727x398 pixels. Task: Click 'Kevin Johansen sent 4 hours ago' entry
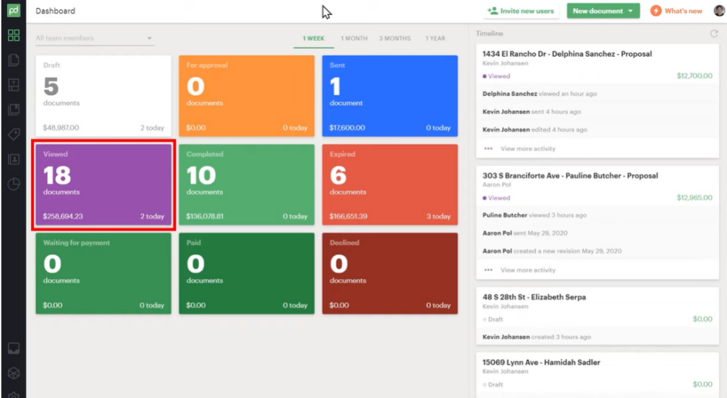(x=531, y=111)
